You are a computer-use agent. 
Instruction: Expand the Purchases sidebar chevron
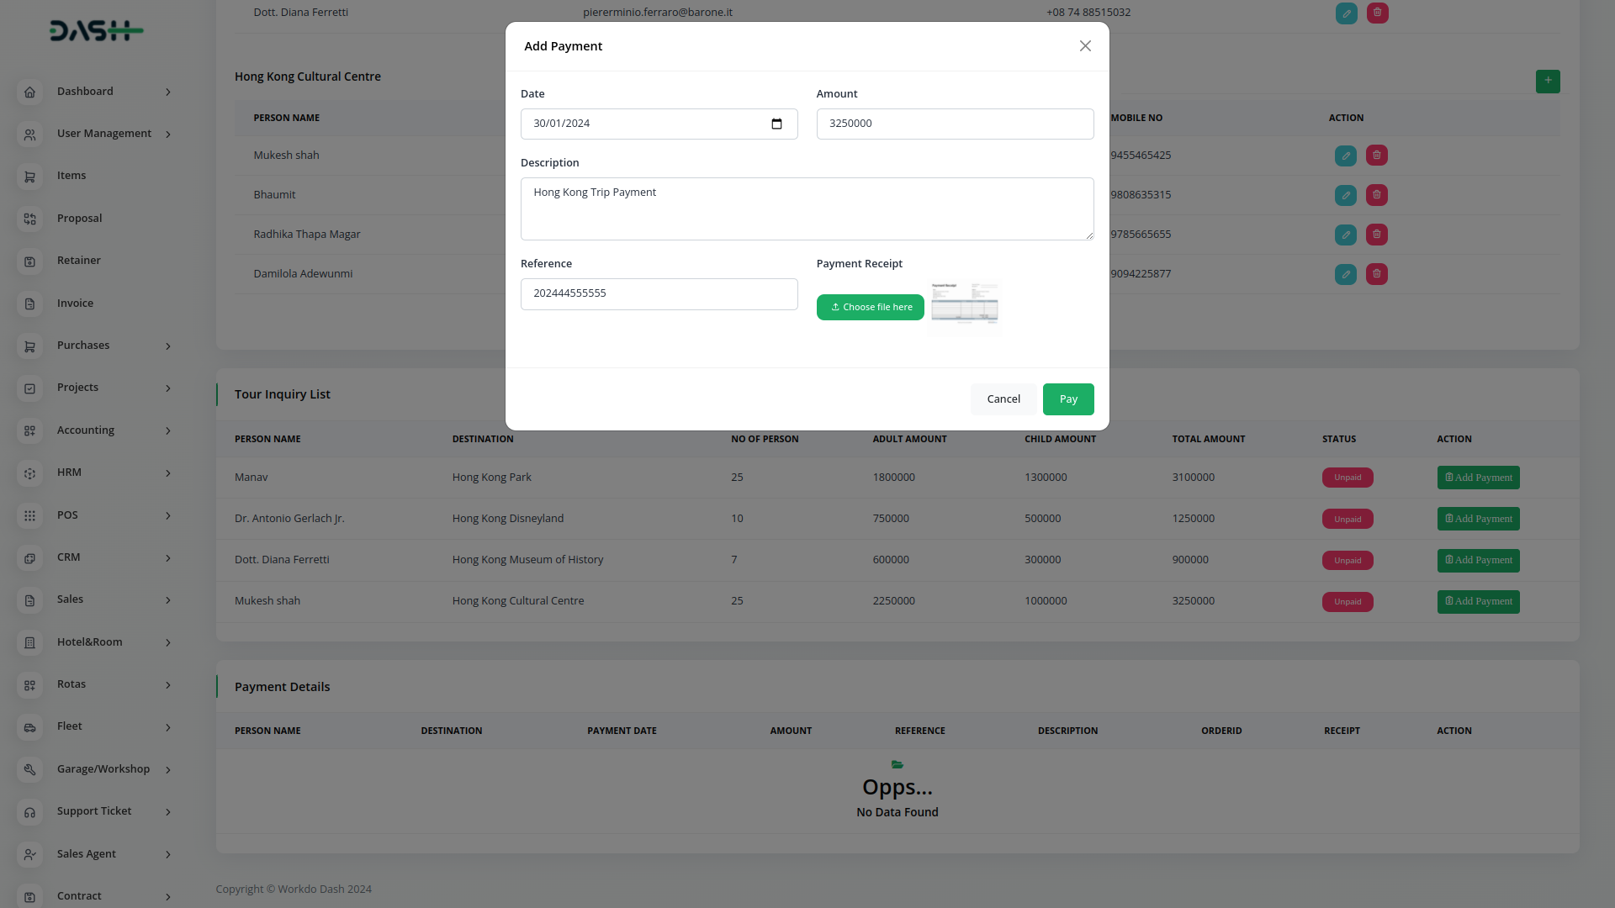click(168, 346)
